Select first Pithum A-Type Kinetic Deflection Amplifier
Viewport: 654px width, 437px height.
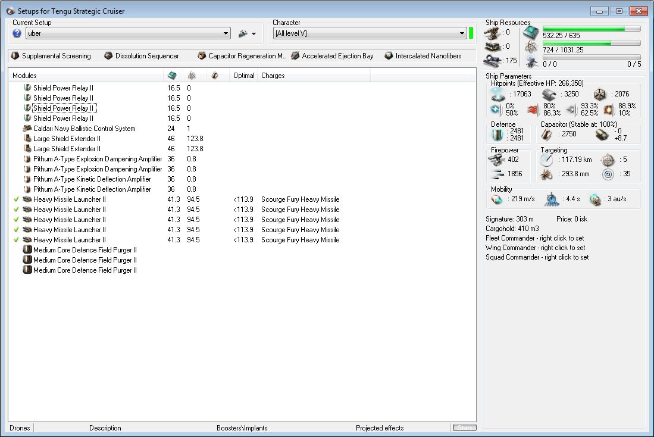[x=92, y=179]
